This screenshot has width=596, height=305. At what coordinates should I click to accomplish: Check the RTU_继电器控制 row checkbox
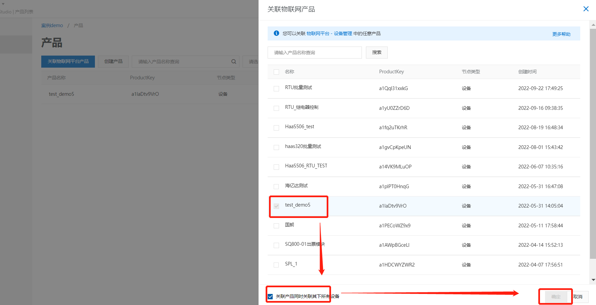tap(276, 108)
